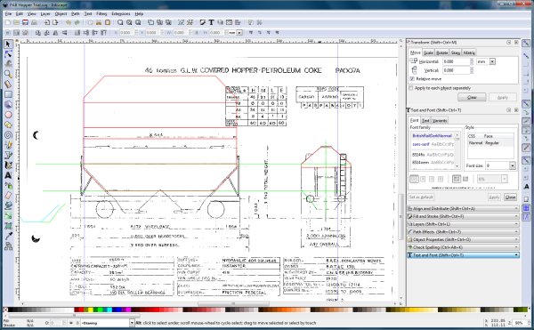Viewport: 534px width, 330px height.
Task: Select the arrow Selector tool
Action: point(8,44)
